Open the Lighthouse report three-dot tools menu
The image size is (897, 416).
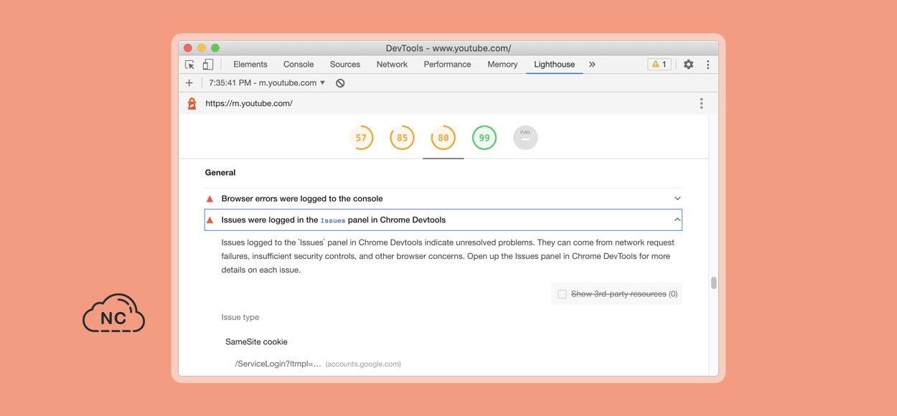[x=701, y=103]
